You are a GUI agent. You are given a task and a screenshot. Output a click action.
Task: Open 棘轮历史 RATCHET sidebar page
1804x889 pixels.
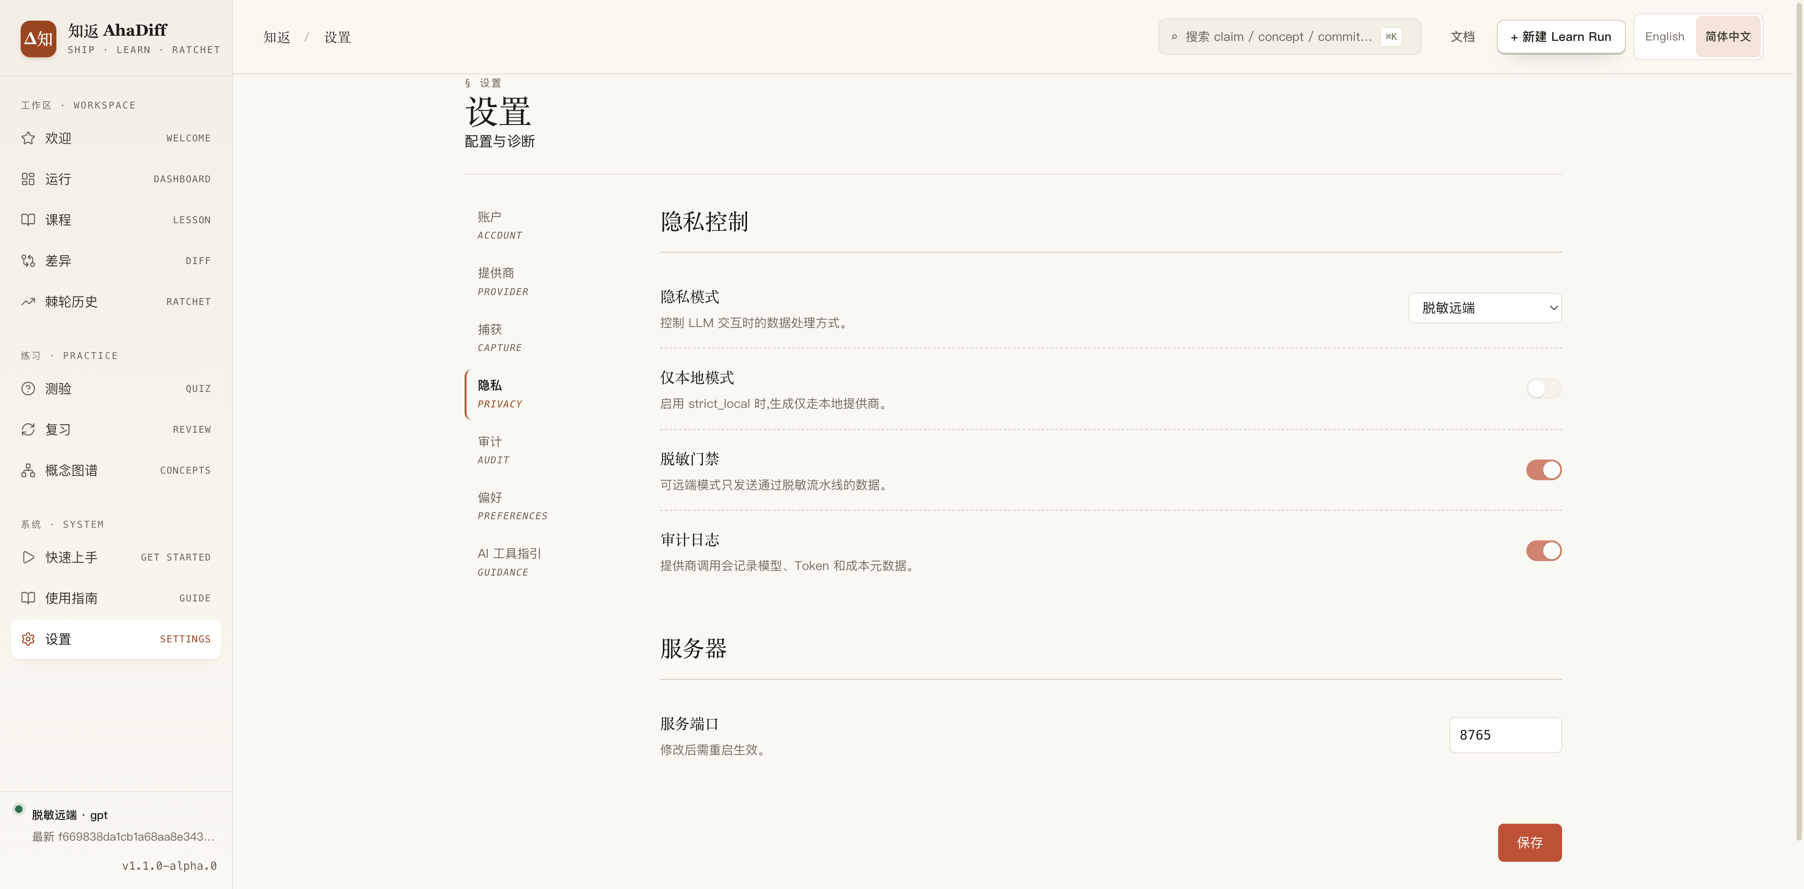tap(116, 301)
